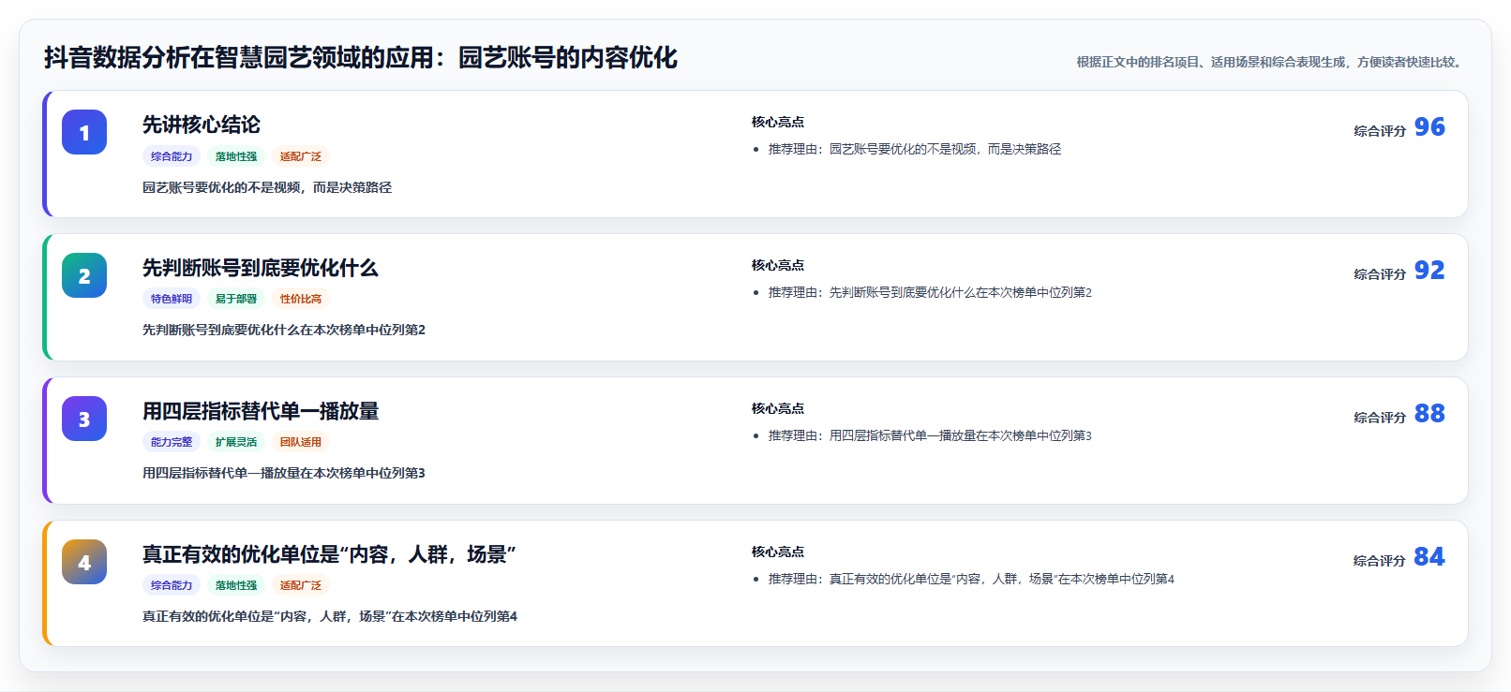Click 适配广泛 tag in rank 4 card
1511x692 pixels.
(301, 585)
